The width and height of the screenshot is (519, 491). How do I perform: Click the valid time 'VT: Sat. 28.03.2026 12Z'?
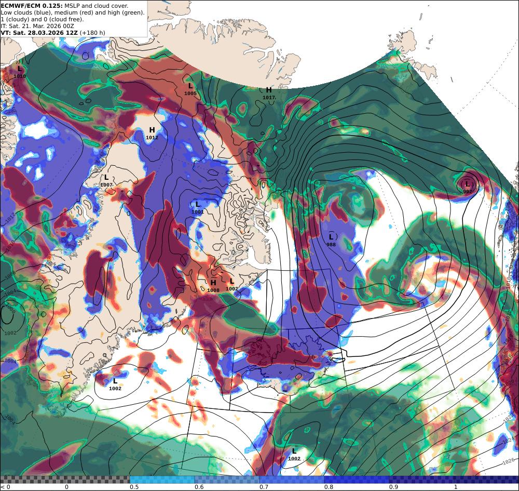[39, 33]
